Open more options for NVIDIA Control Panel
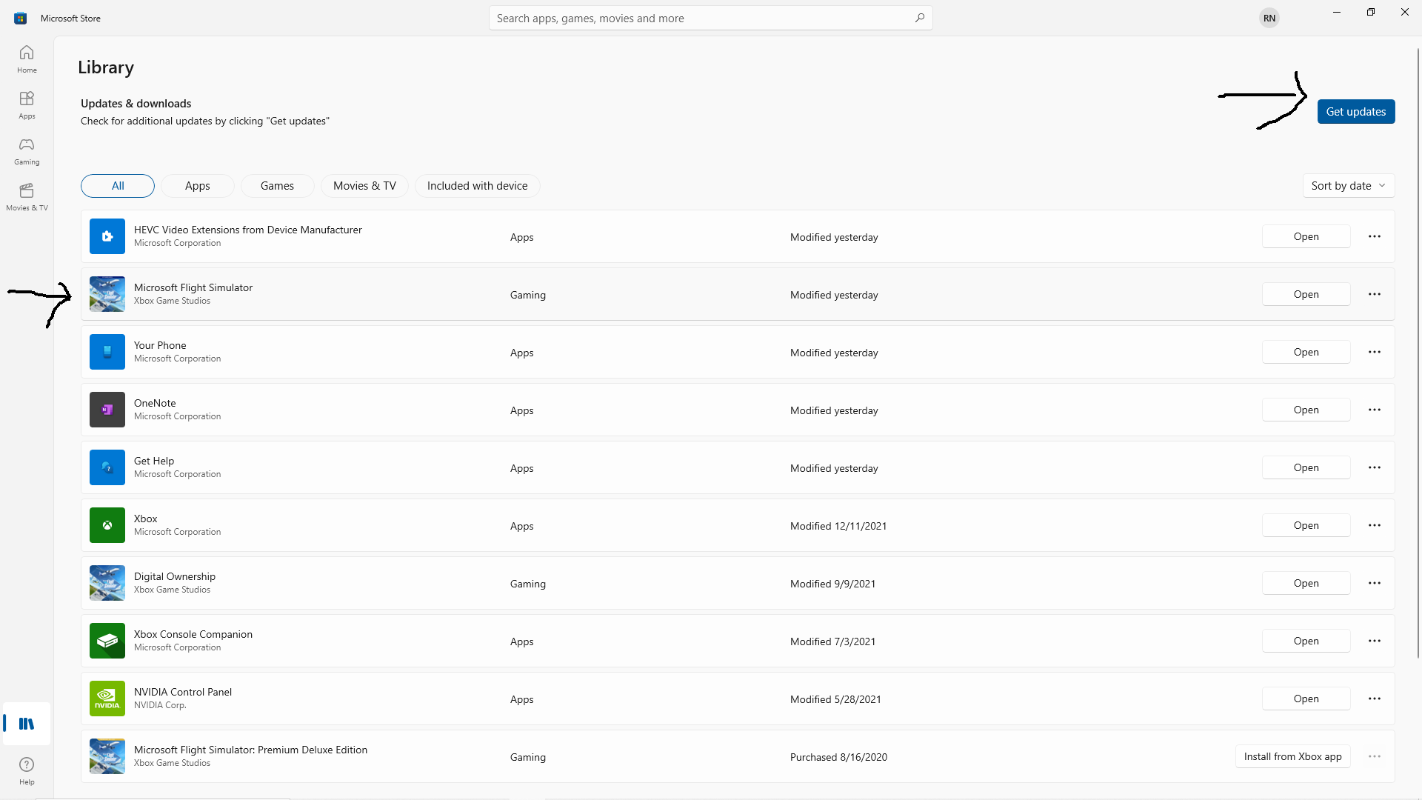This screenshot has width=1422, height=800. (1375, 699)
